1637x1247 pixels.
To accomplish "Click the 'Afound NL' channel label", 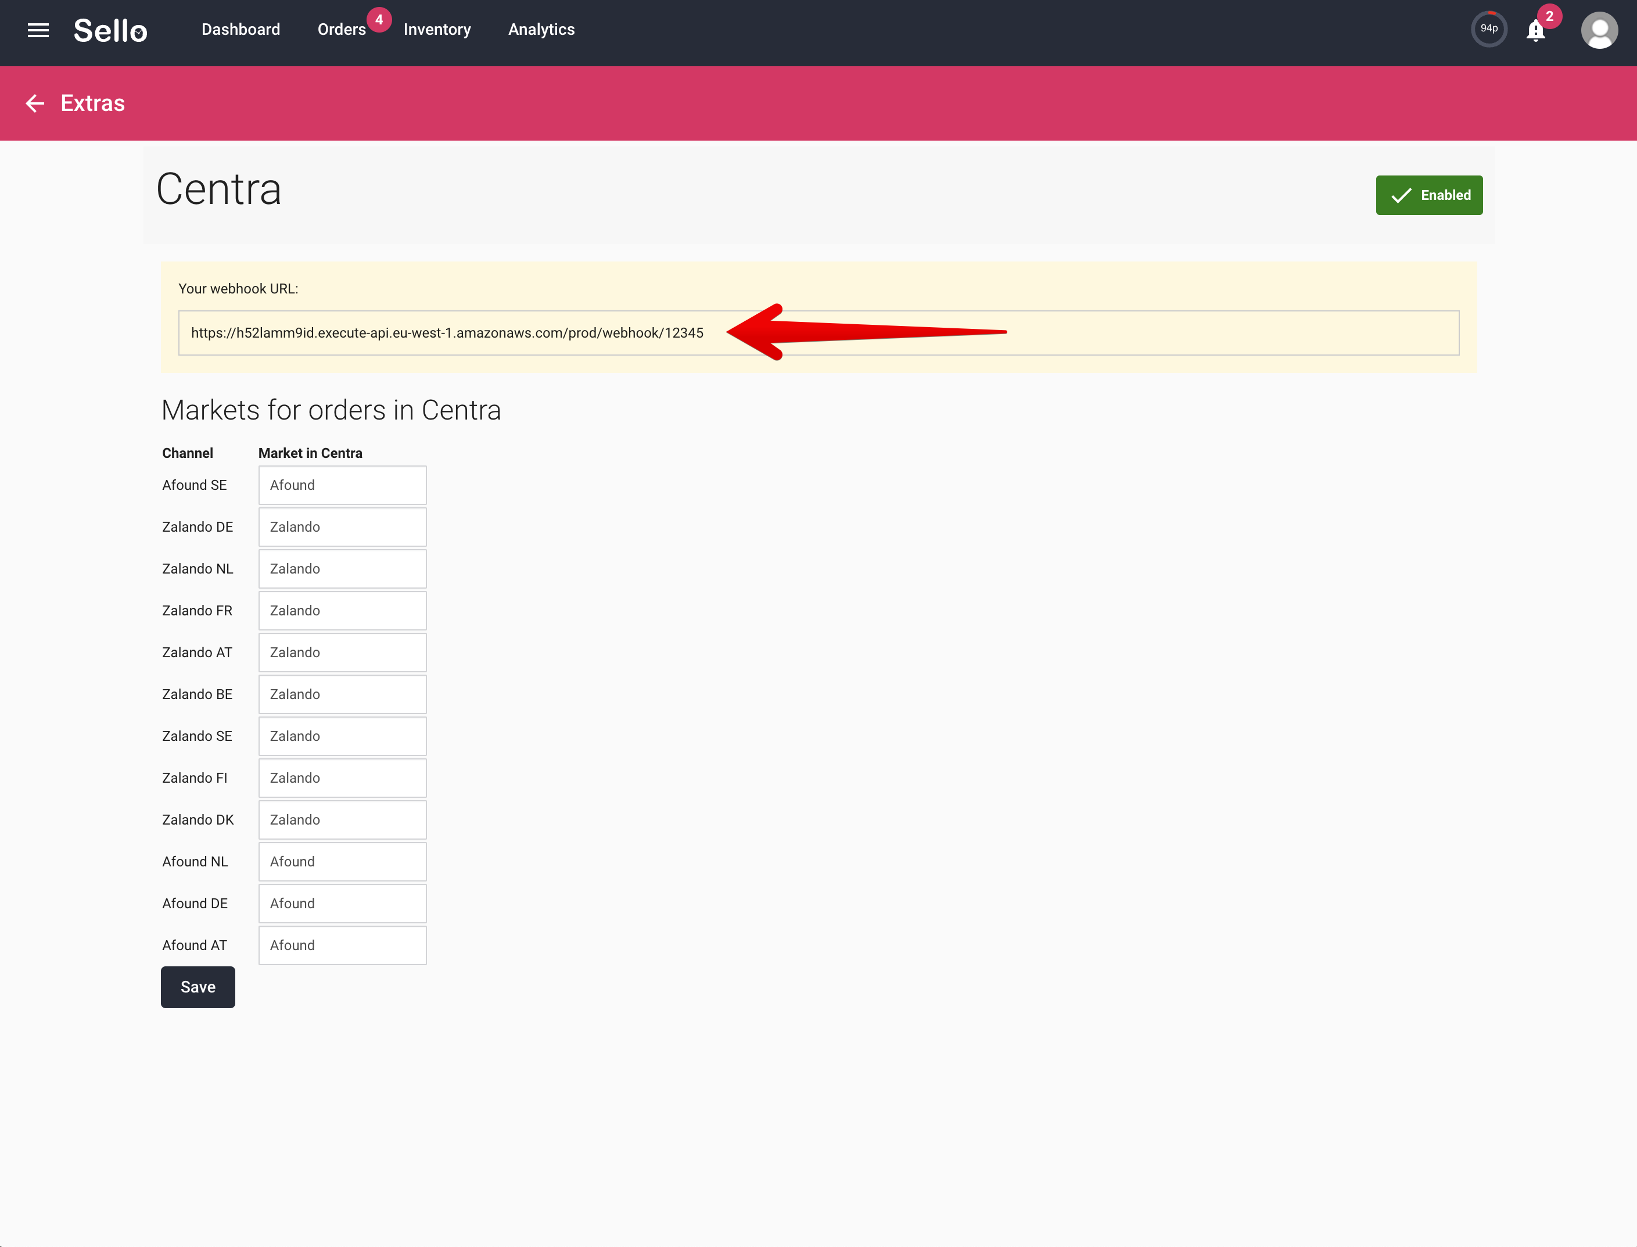I will point(195,862).
